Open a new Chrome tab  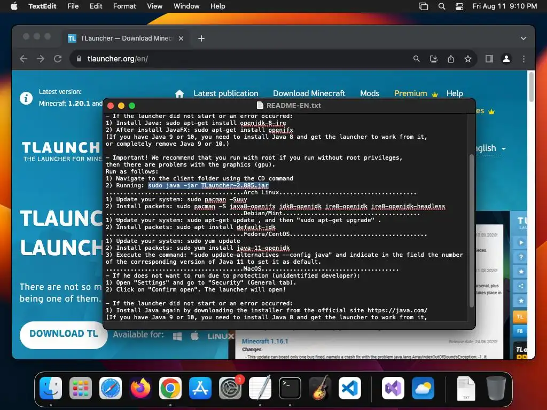coord(201,38)
